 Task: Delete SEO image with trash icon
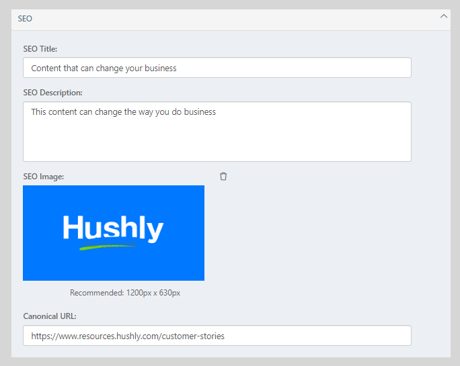pos(223,176)
